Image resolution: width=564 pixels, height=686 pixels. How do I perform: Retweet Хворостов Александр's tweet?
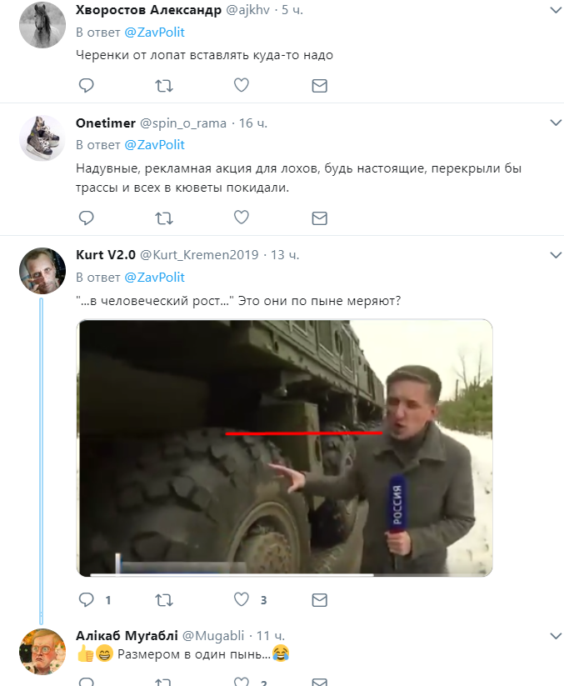point(164,85)
